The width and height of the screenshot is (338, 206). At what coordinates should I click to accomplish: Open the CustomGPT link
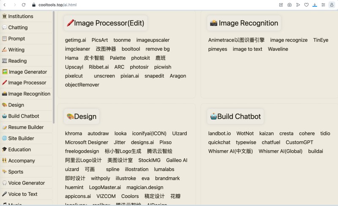[x=300, y=143]
